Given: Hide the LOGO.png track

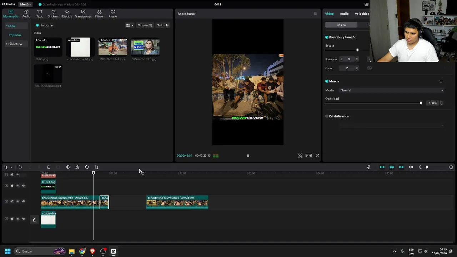Looking at the screenshot, I should [18, 186].
